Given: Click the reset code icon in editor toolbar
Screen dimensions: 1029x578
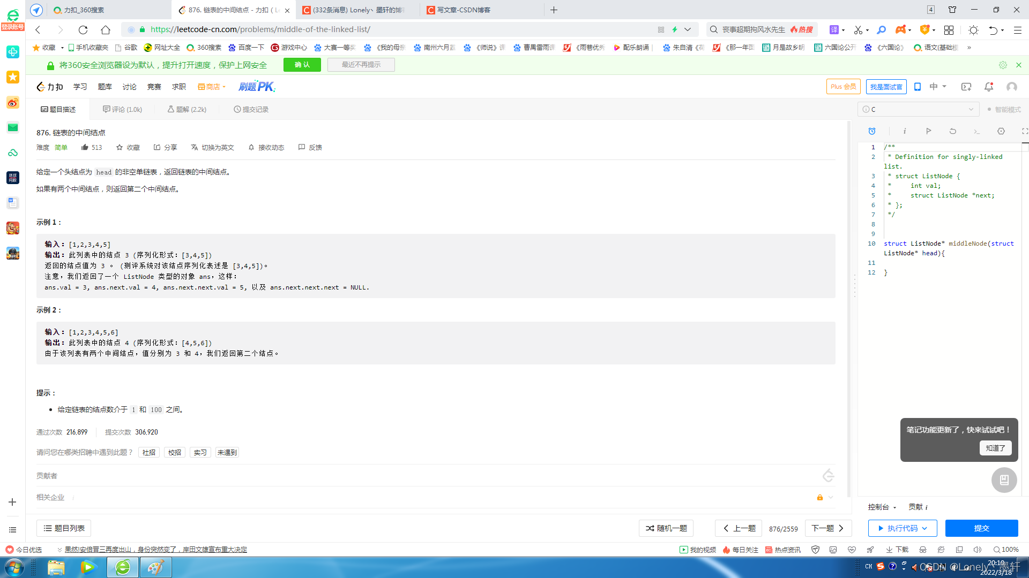Looking at the screenshot, I should pos(952,131).
